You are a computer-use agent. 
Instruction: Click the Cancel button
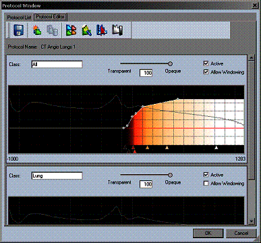pyautogui.click(x=241, y=233)
